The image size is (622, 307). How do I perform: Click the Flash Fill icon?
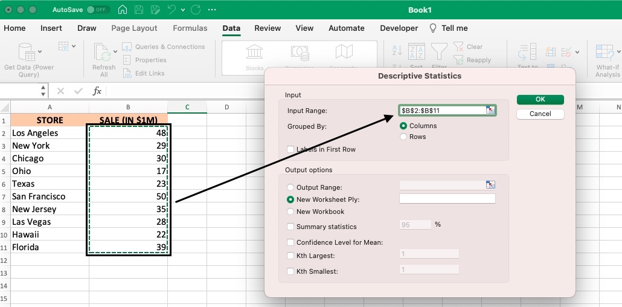pyautogui.click(x=551, y=51)
